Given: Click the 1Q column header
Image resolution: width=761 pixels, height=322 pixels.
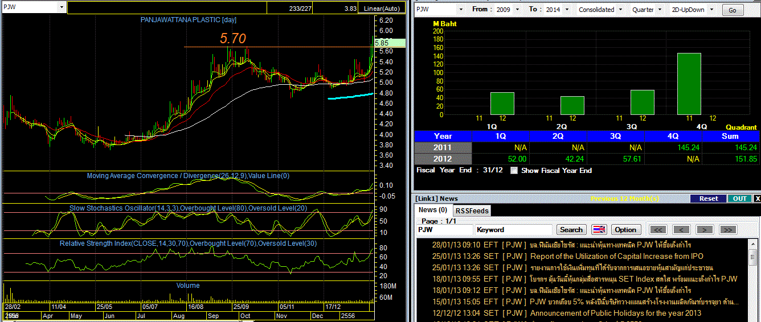Looking at the screenshot, I should (501, 136).
